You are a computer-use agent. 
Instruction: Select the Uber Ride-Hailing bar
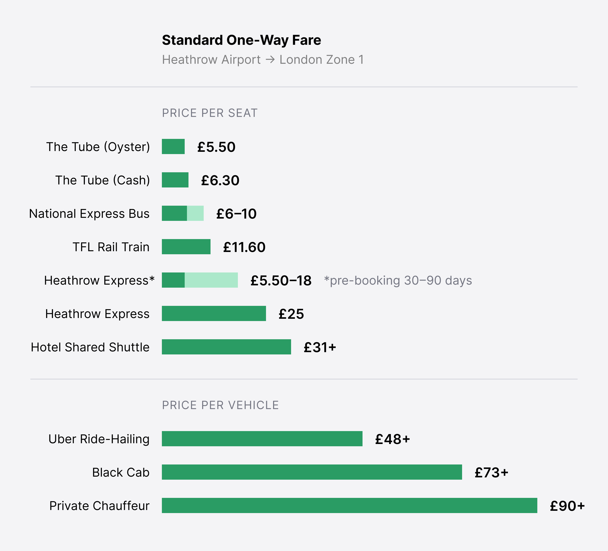[x=262, y=439]
